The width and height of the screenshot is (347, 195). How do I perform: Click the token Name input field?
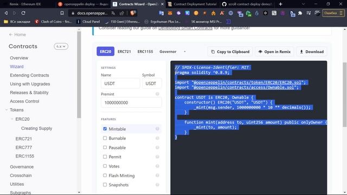click(x=120, y=83)
